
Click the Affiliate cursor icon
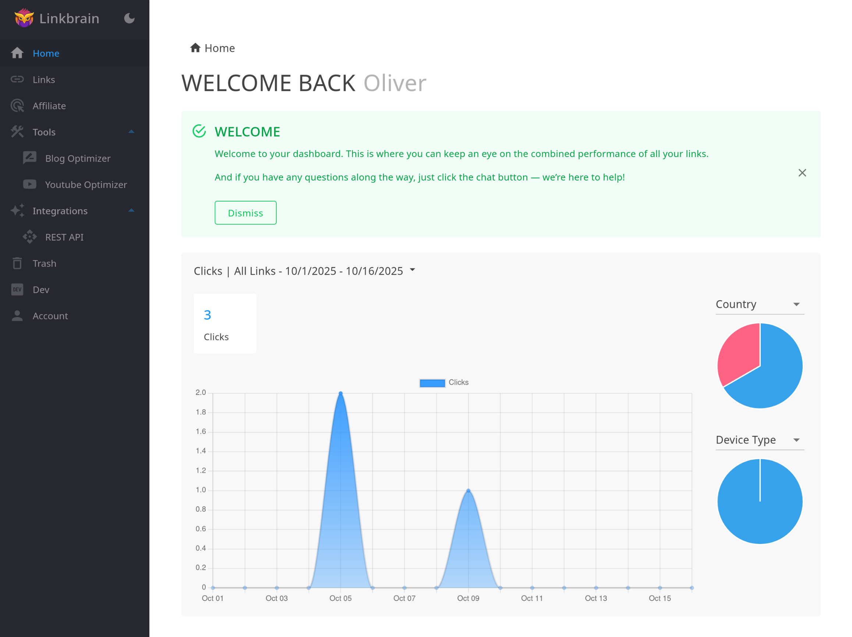click(17, 106)
